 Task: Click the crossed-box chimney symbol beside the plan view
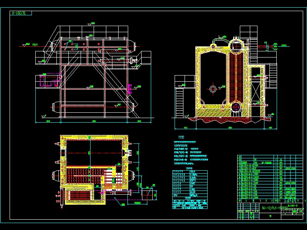coord(147,195)
